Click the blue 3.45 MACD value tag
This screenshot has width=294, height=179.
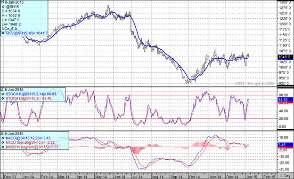(x=285, y=145)
